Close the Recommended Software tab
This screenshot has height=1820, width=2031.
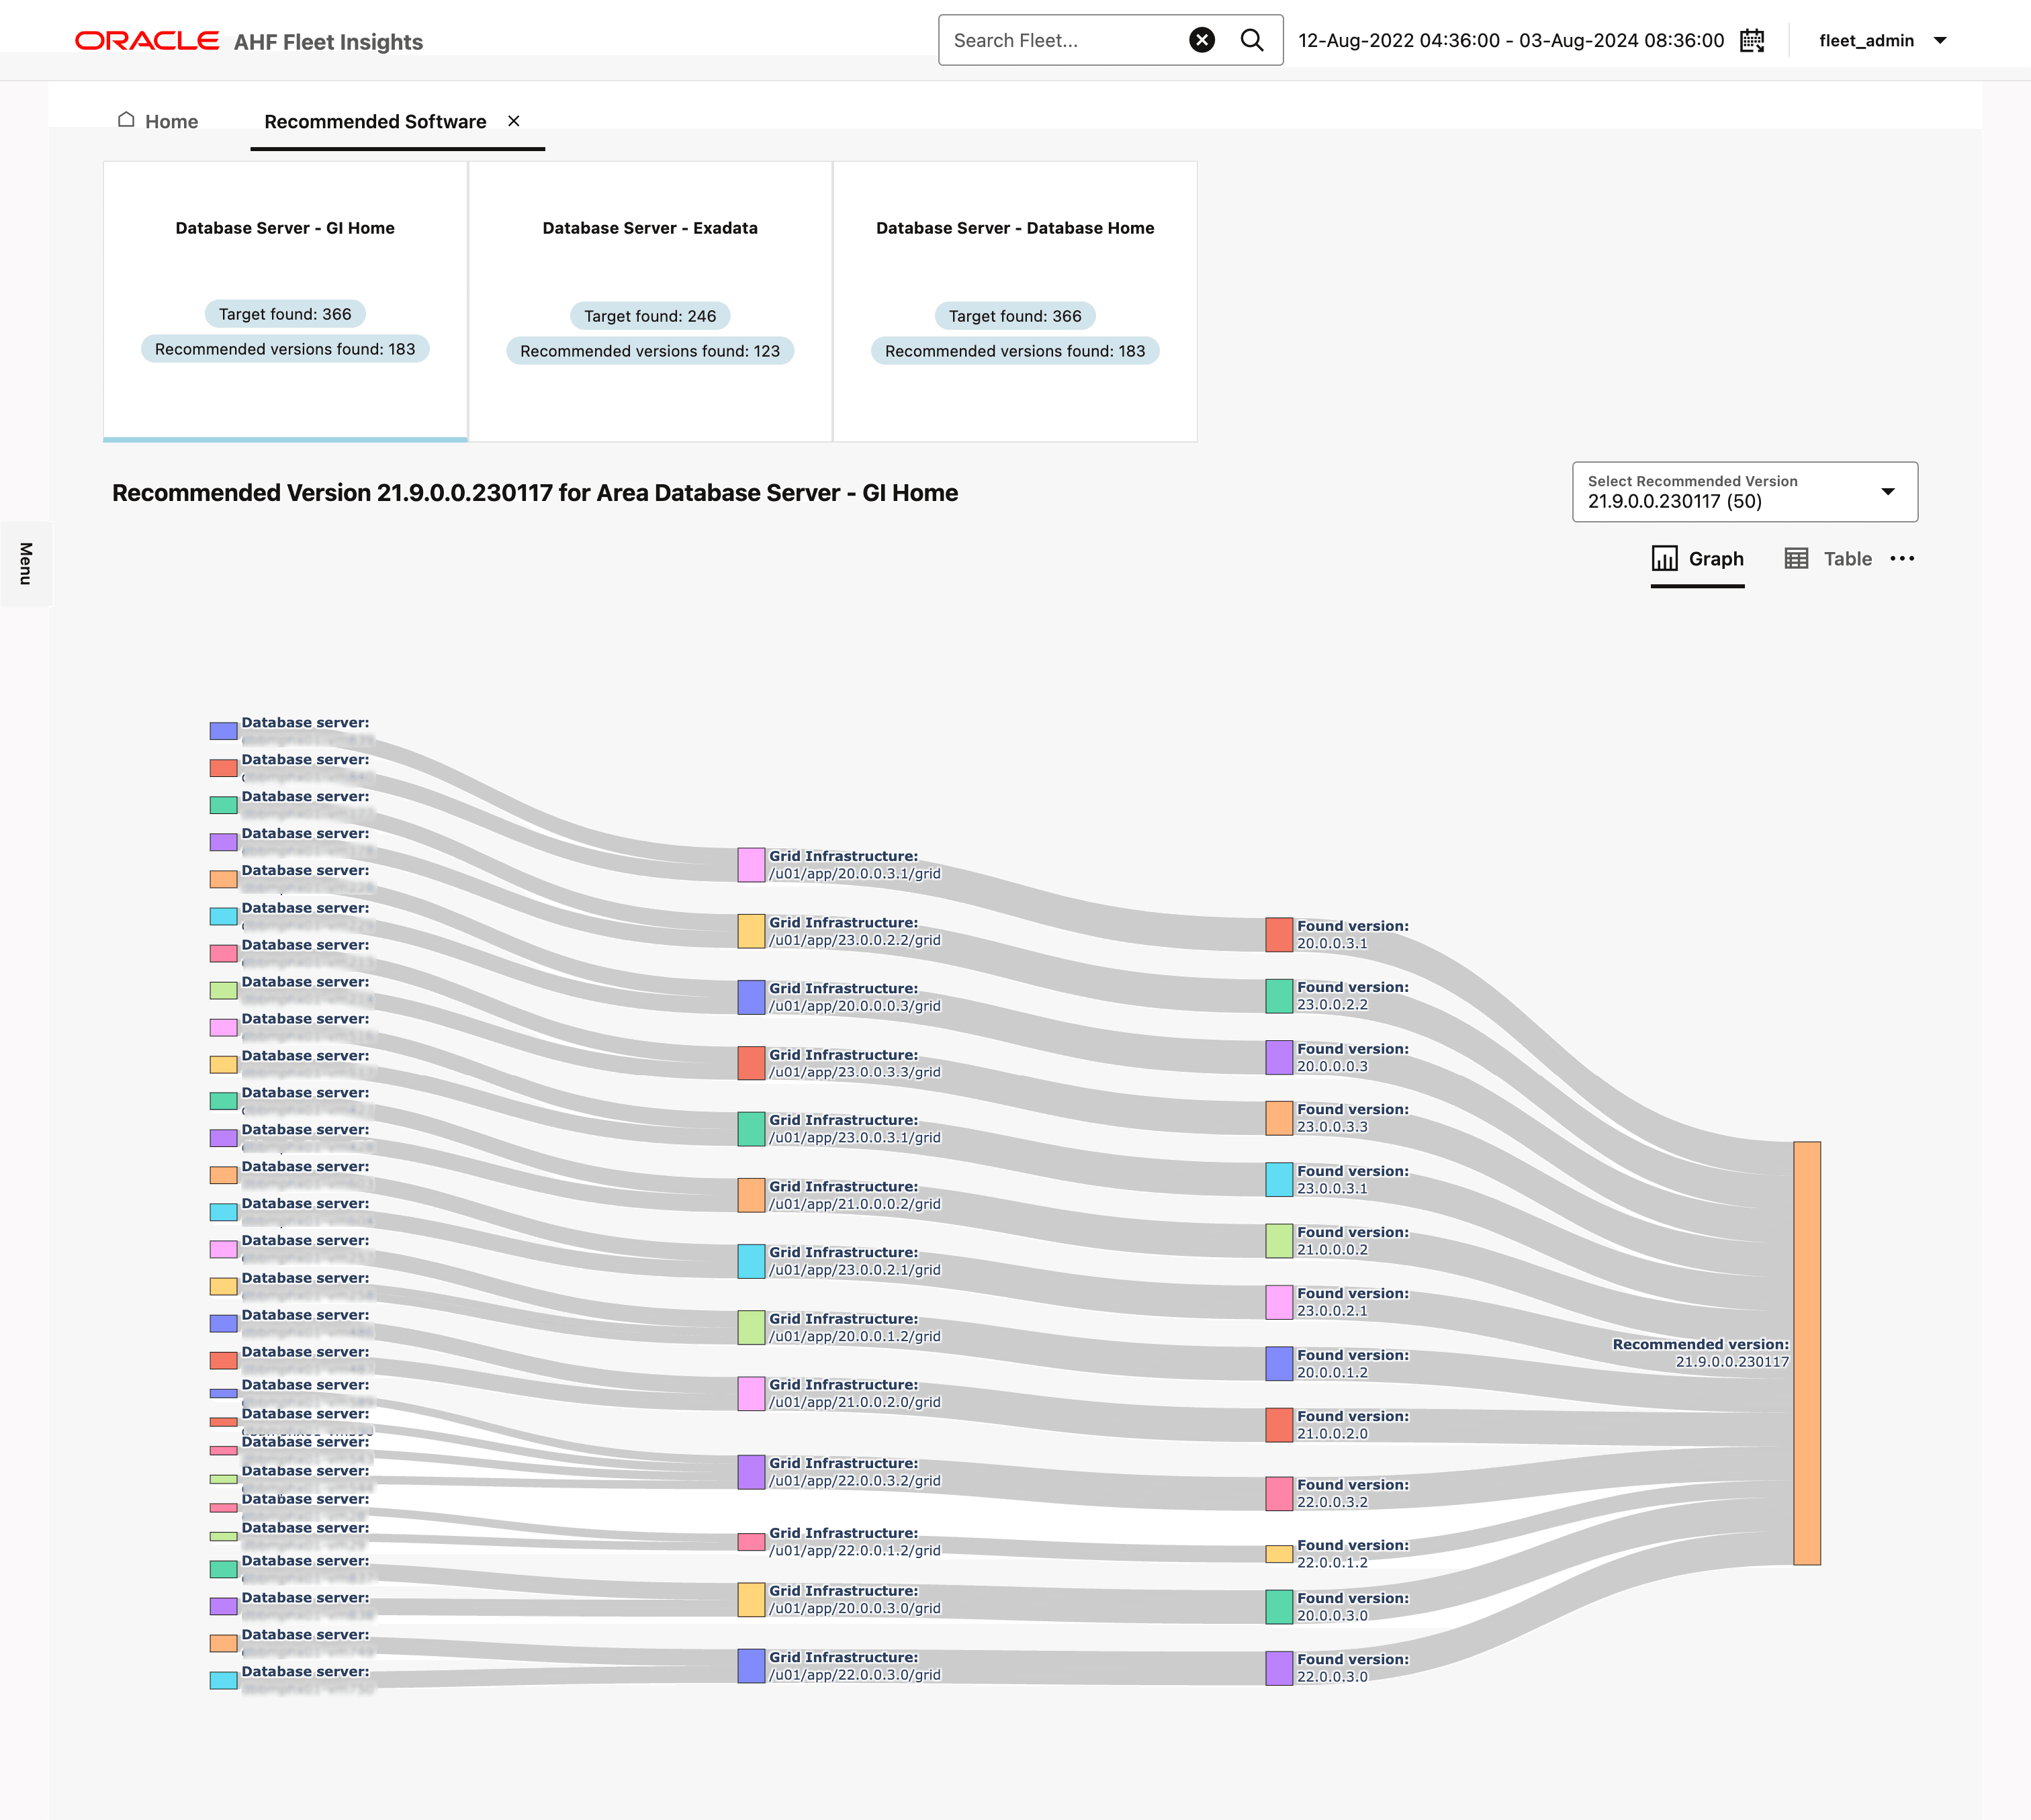coord(513,121)
